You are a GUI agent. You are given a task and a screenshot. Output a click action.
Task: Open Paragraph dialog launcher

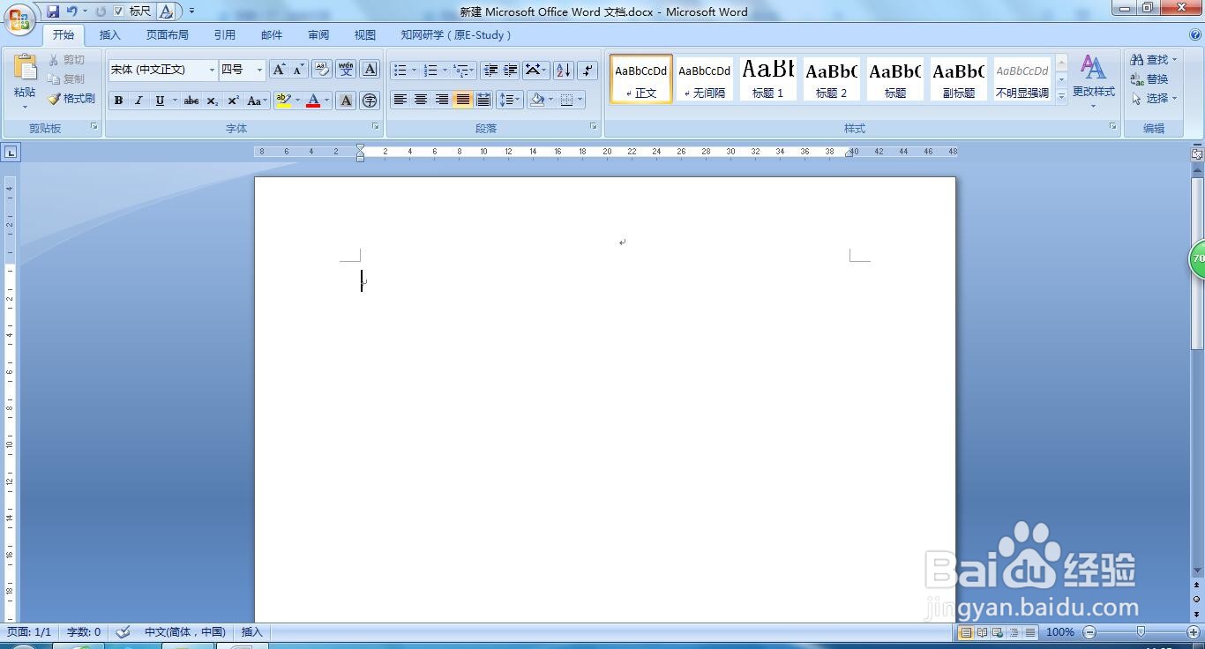click(x=594, y=127)
